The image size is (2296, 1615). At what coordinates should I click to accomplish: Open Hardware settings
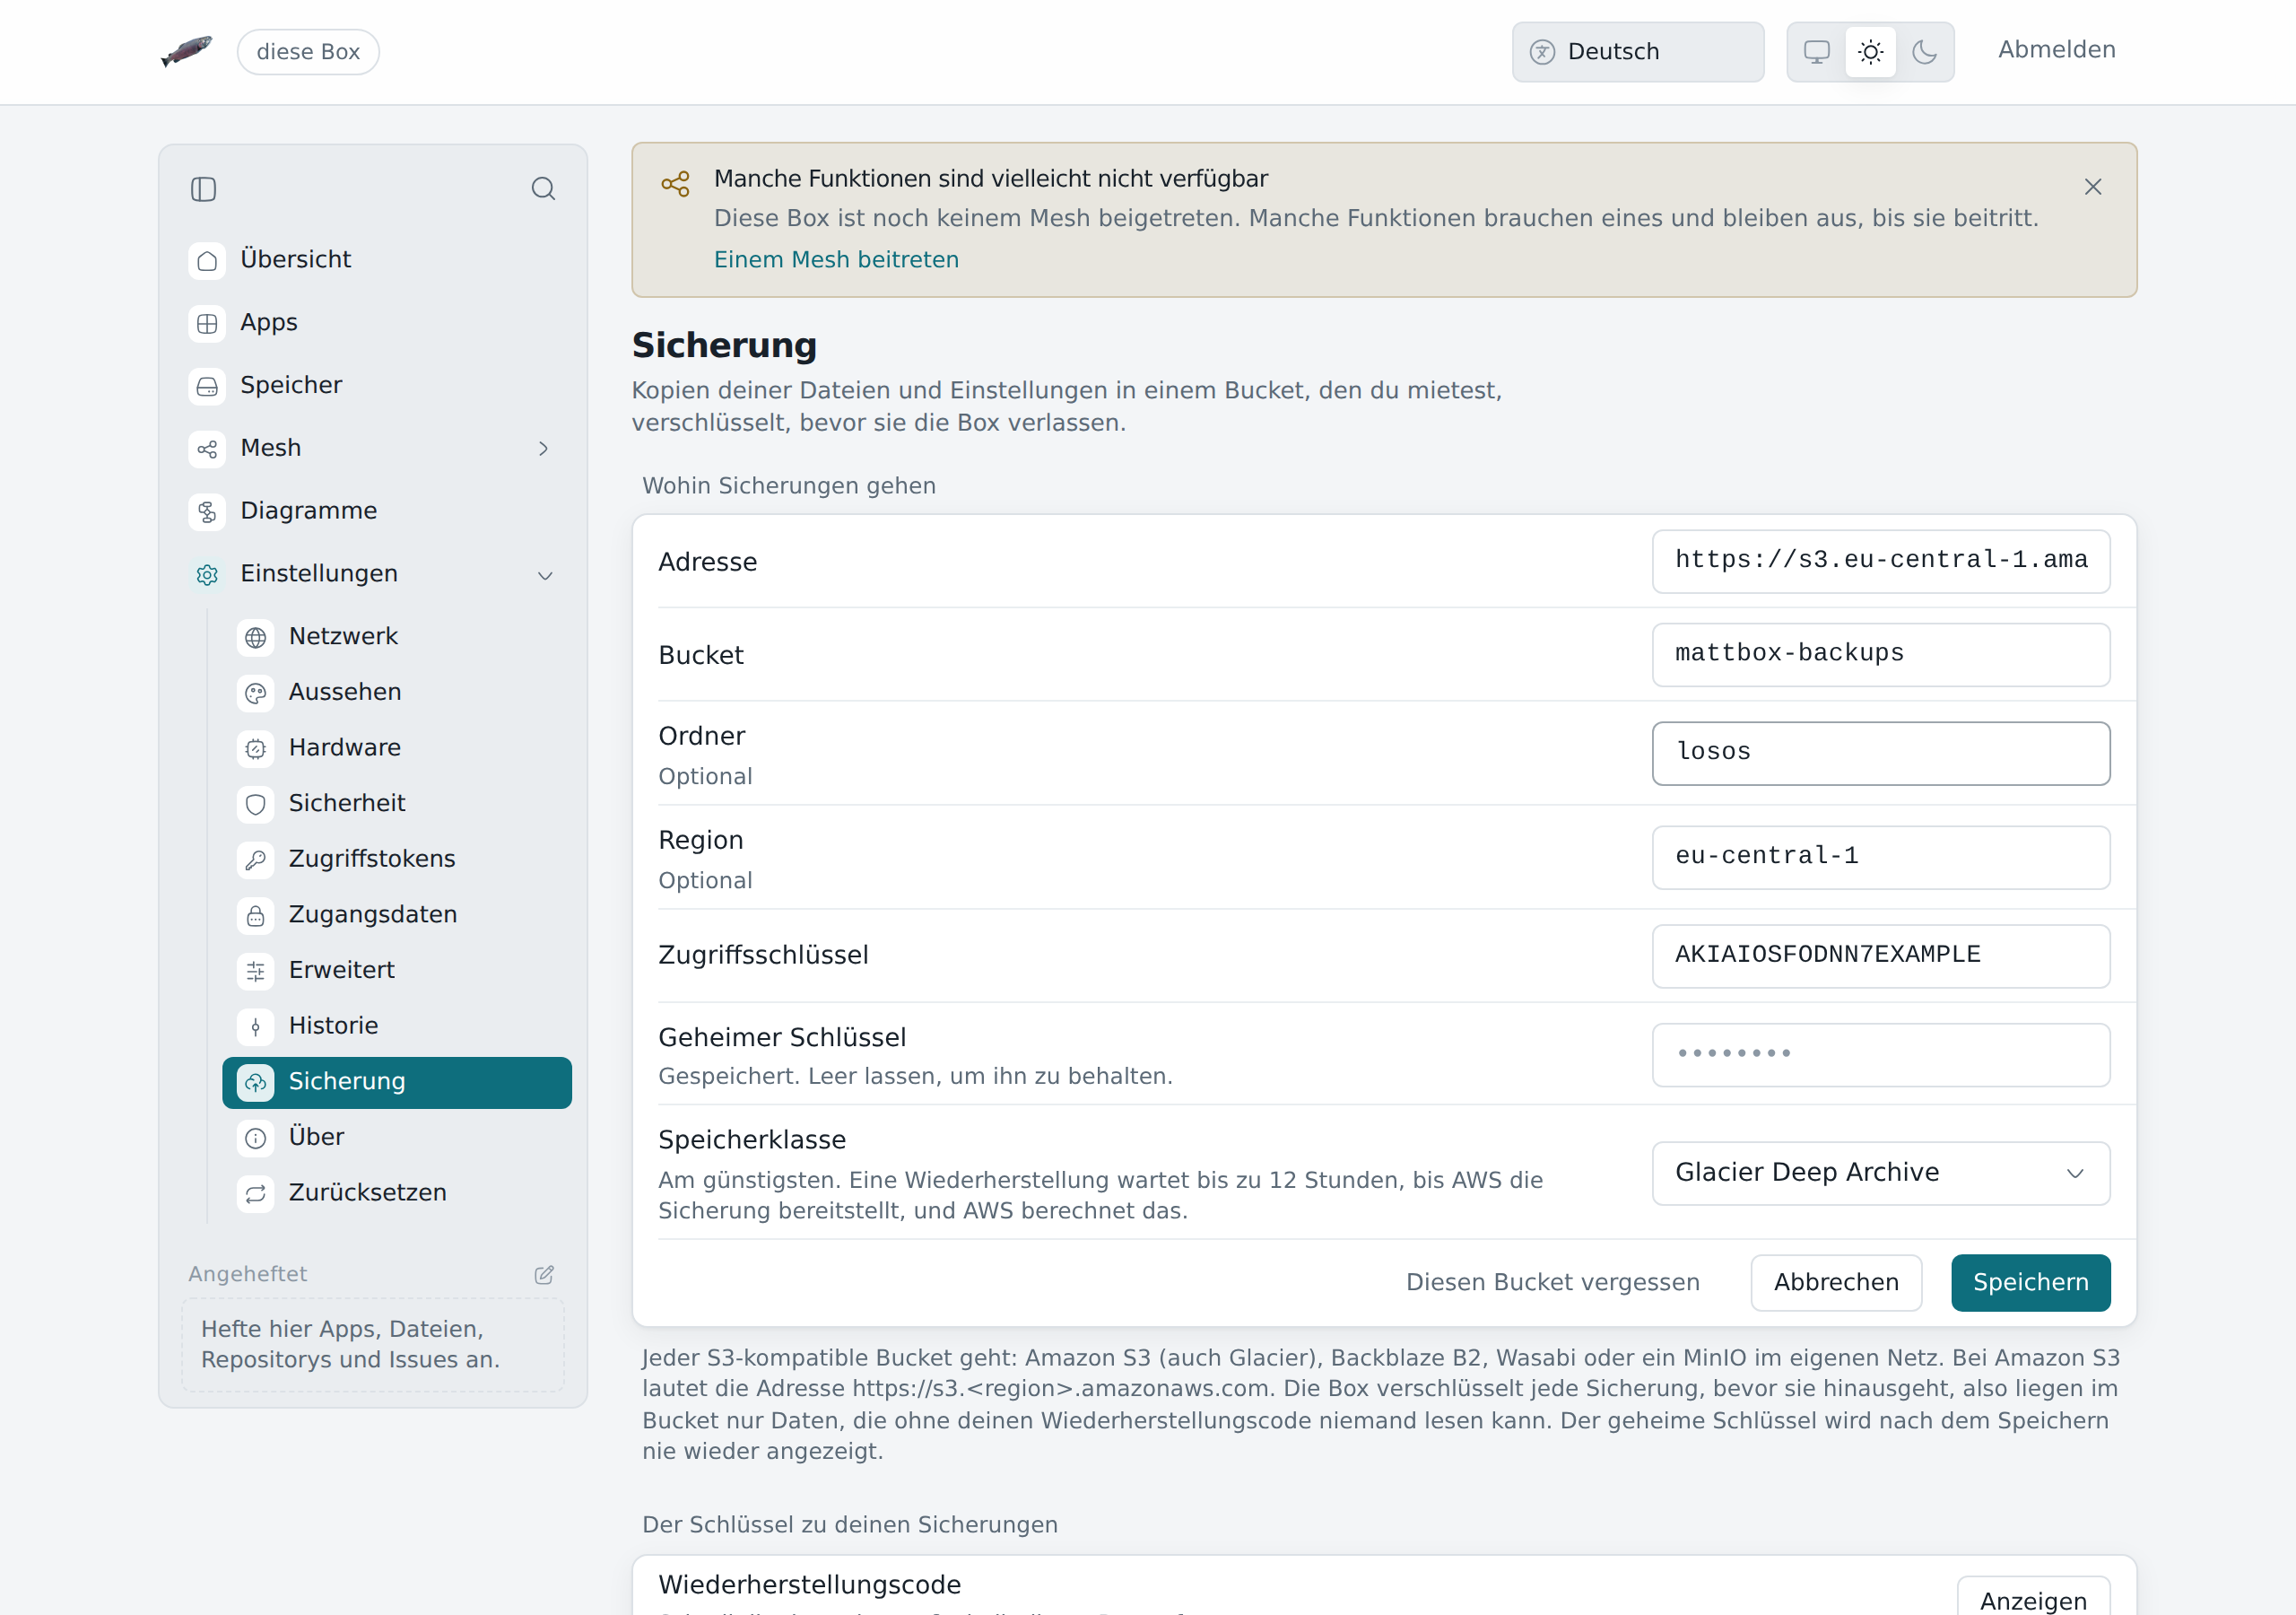click(x=397, y=747)
